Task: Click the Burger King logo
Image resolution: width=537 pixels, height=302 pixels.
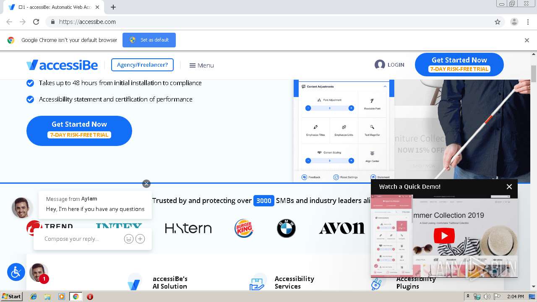Action: pos(244,228)
